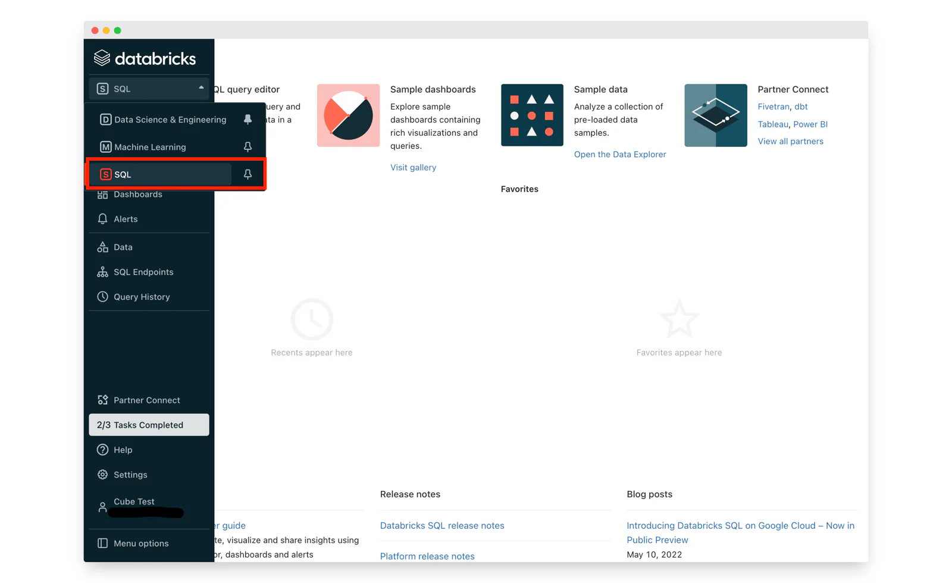
Task: Click the Databricks logo icon
Action: click(x=102, y=58)
